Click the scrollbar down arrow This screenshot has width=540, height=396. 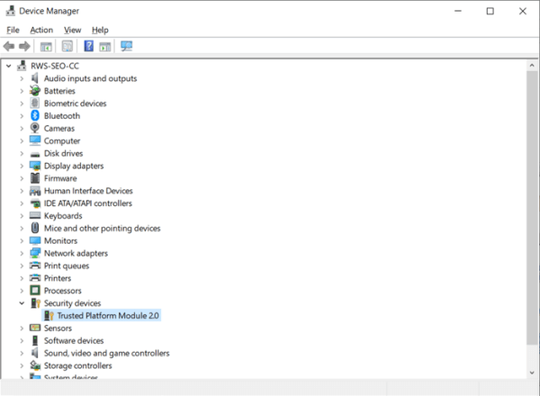(532, 373)
